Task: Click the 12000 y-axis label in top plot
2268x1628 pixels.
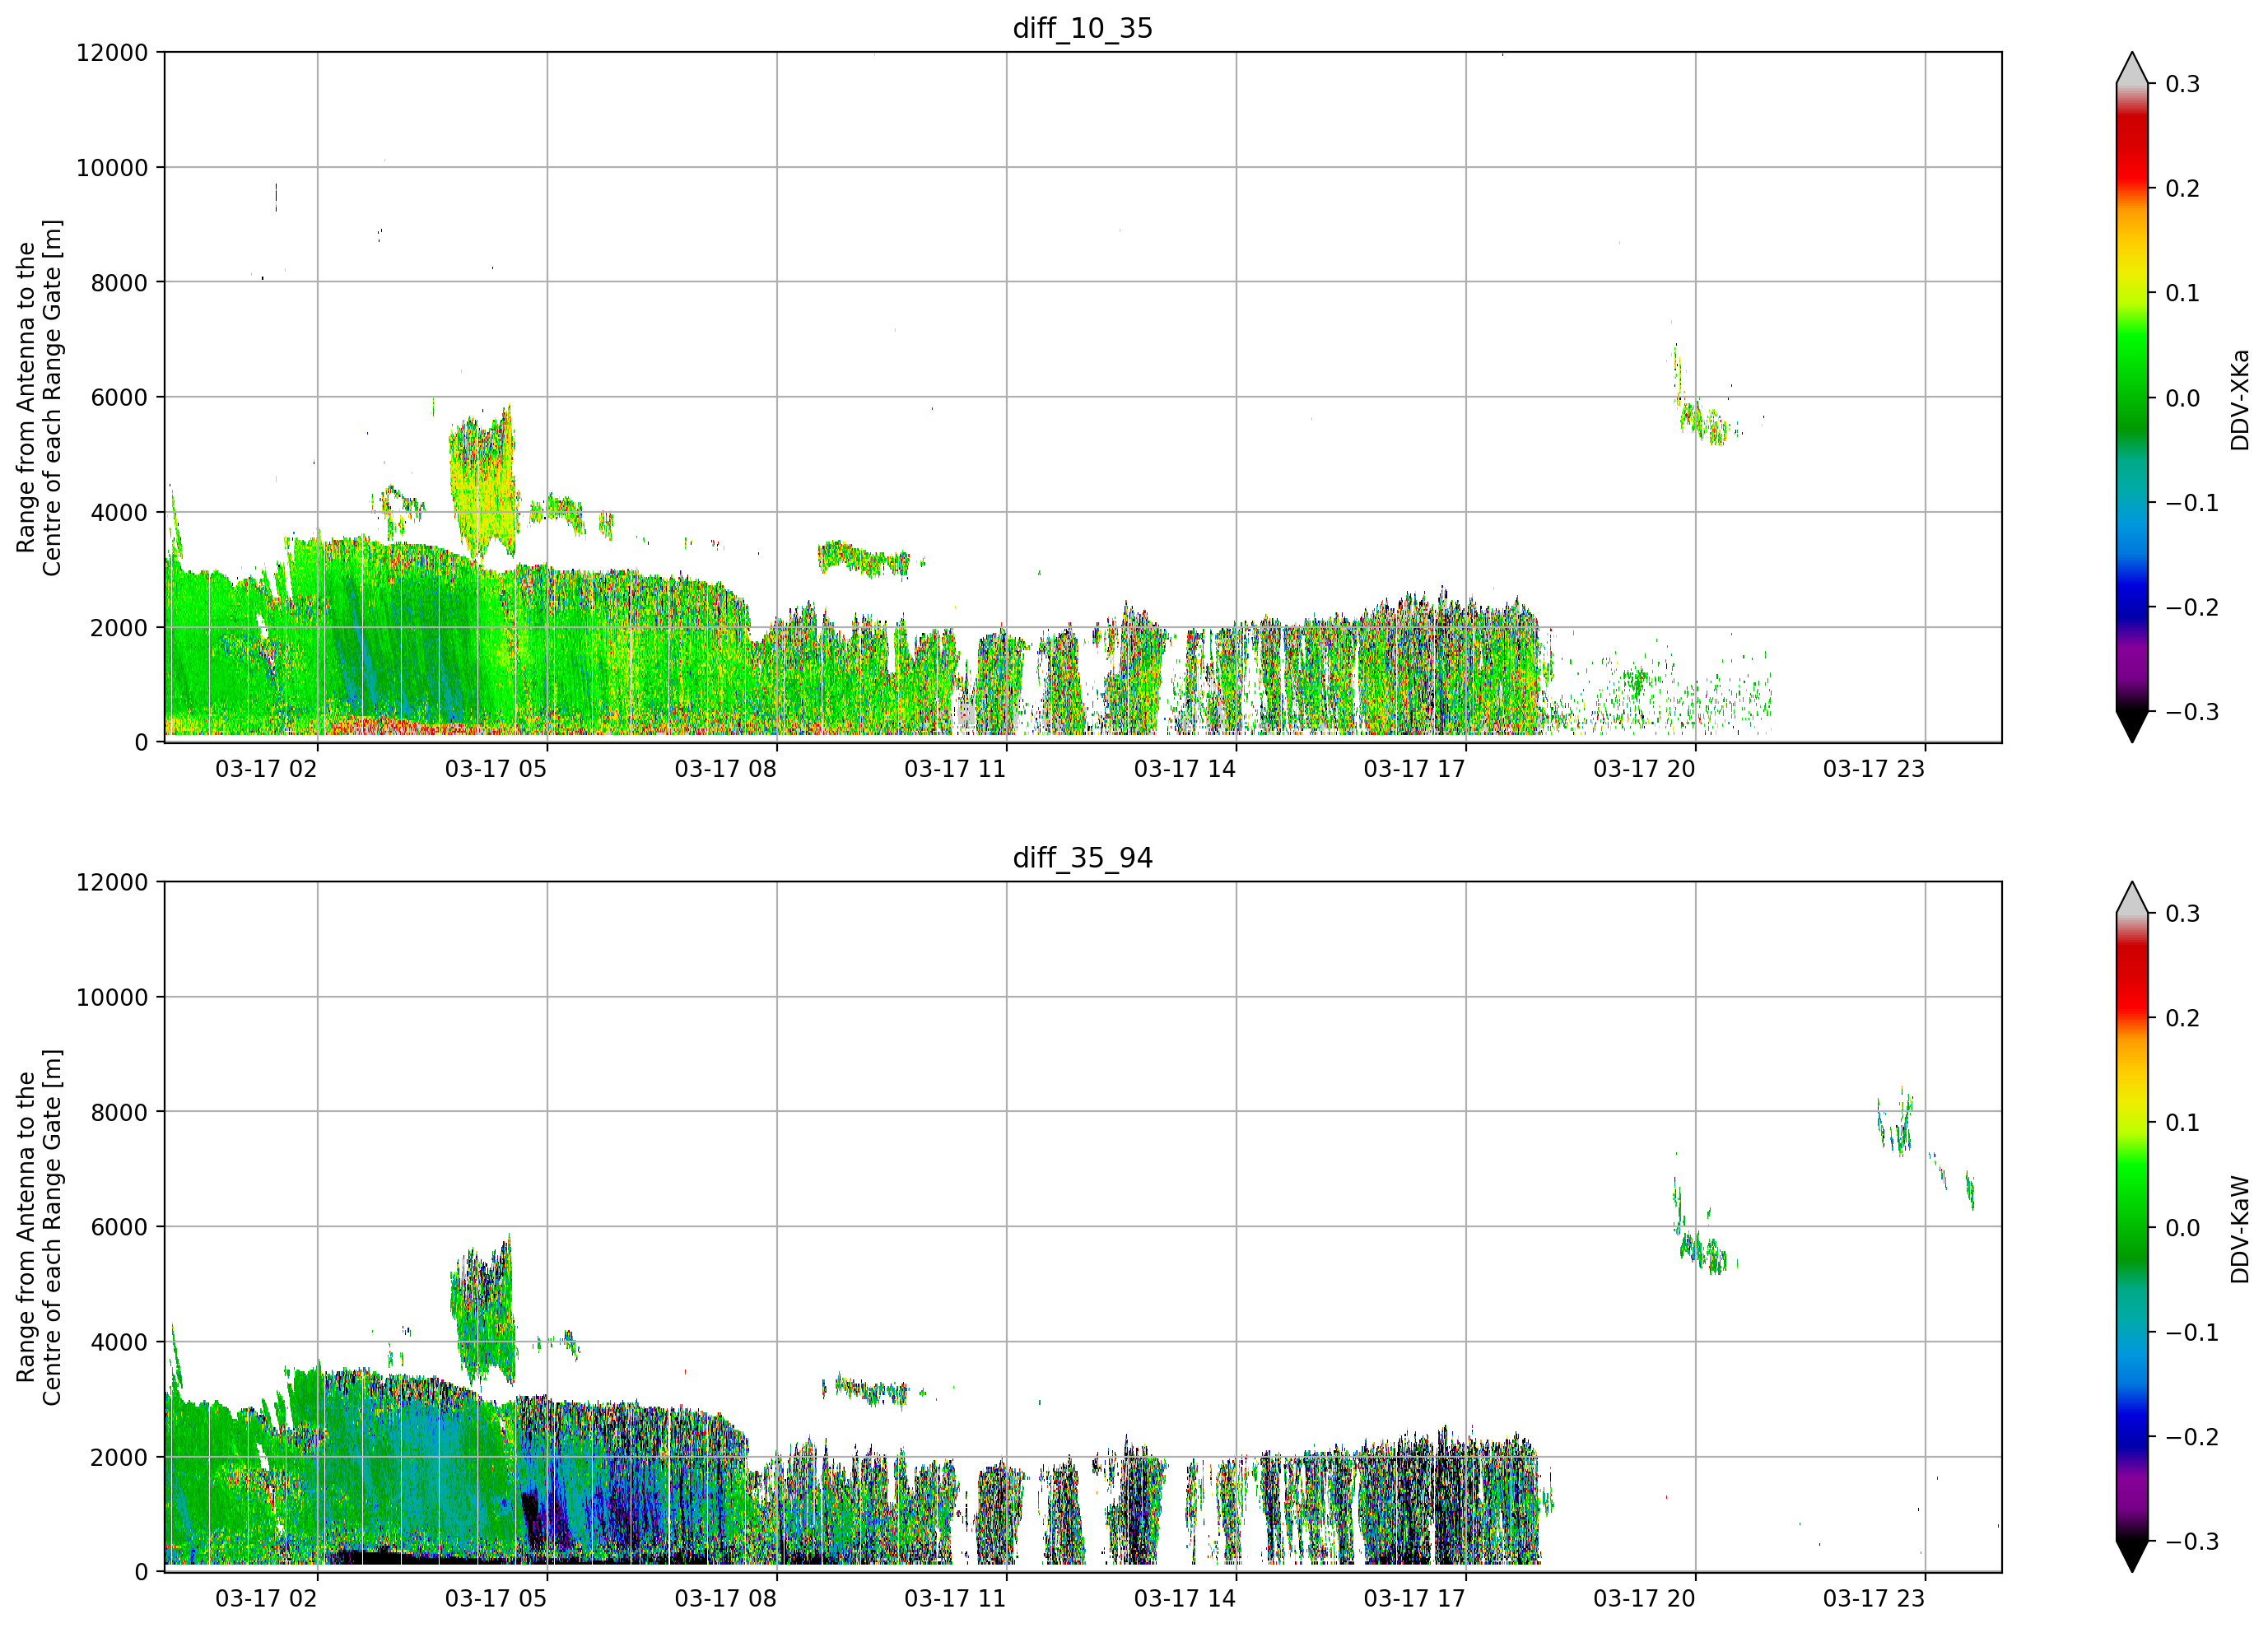Action: pos(112,53)
